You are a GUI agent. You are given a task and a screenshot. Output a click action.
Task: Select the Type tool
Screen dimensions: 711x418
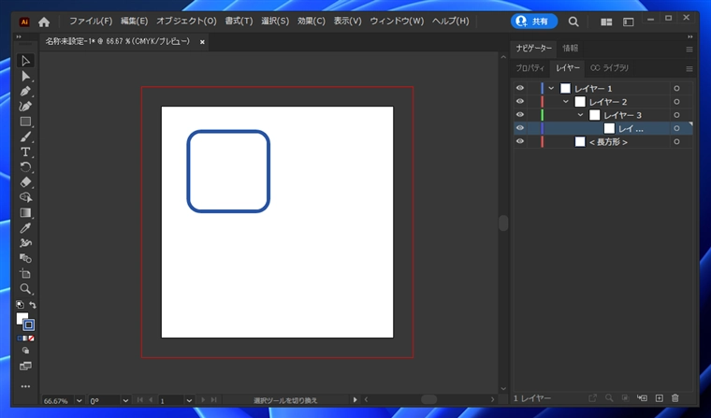click(25, 151)
